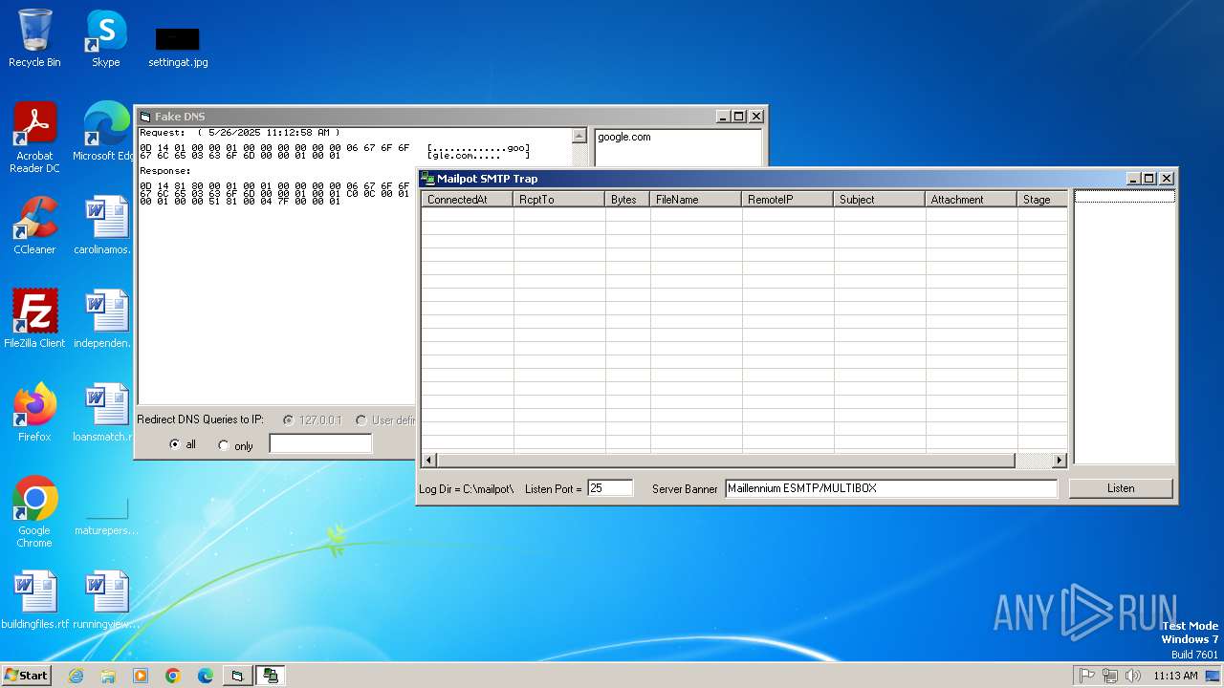Minimize the Fake DNS window
The image size is (1224, 688).
tap(724, 117)
